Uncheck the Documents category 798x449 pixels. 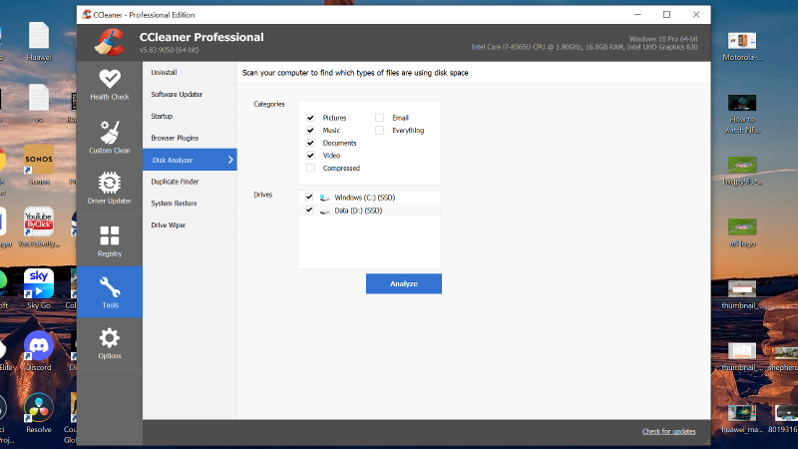pos(310,143)
